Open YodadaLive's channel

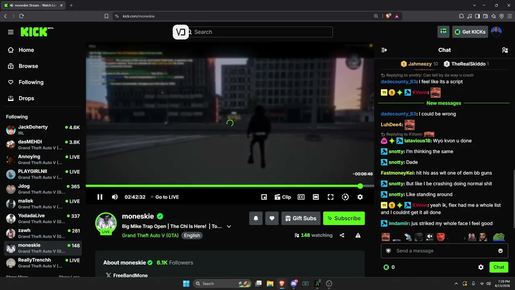click(x=43, y=218)
